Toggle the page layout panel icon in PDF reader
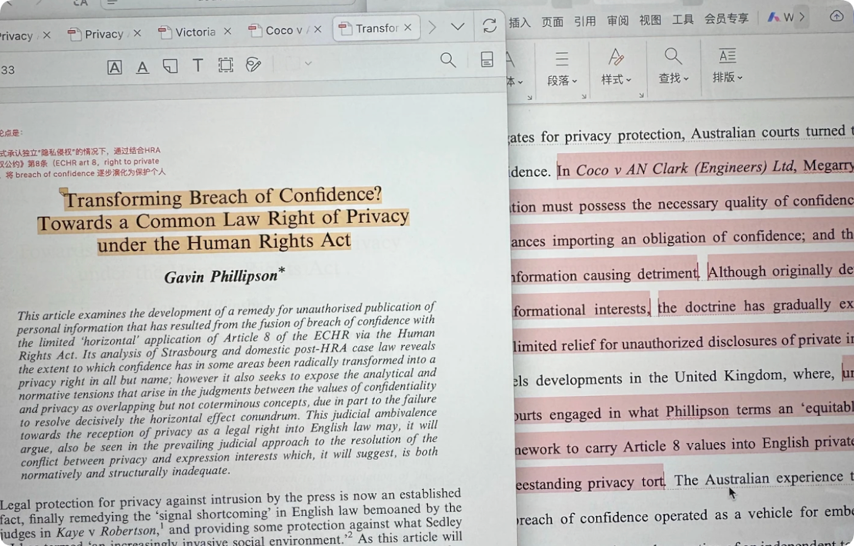854x546 pixels. coord(487,58)
